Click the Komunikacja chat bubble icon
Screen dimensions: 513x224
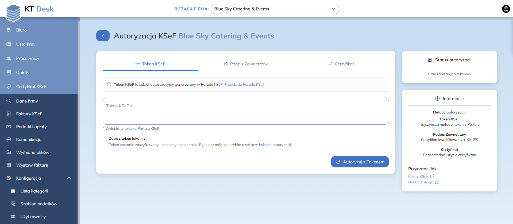pos(9,139)
